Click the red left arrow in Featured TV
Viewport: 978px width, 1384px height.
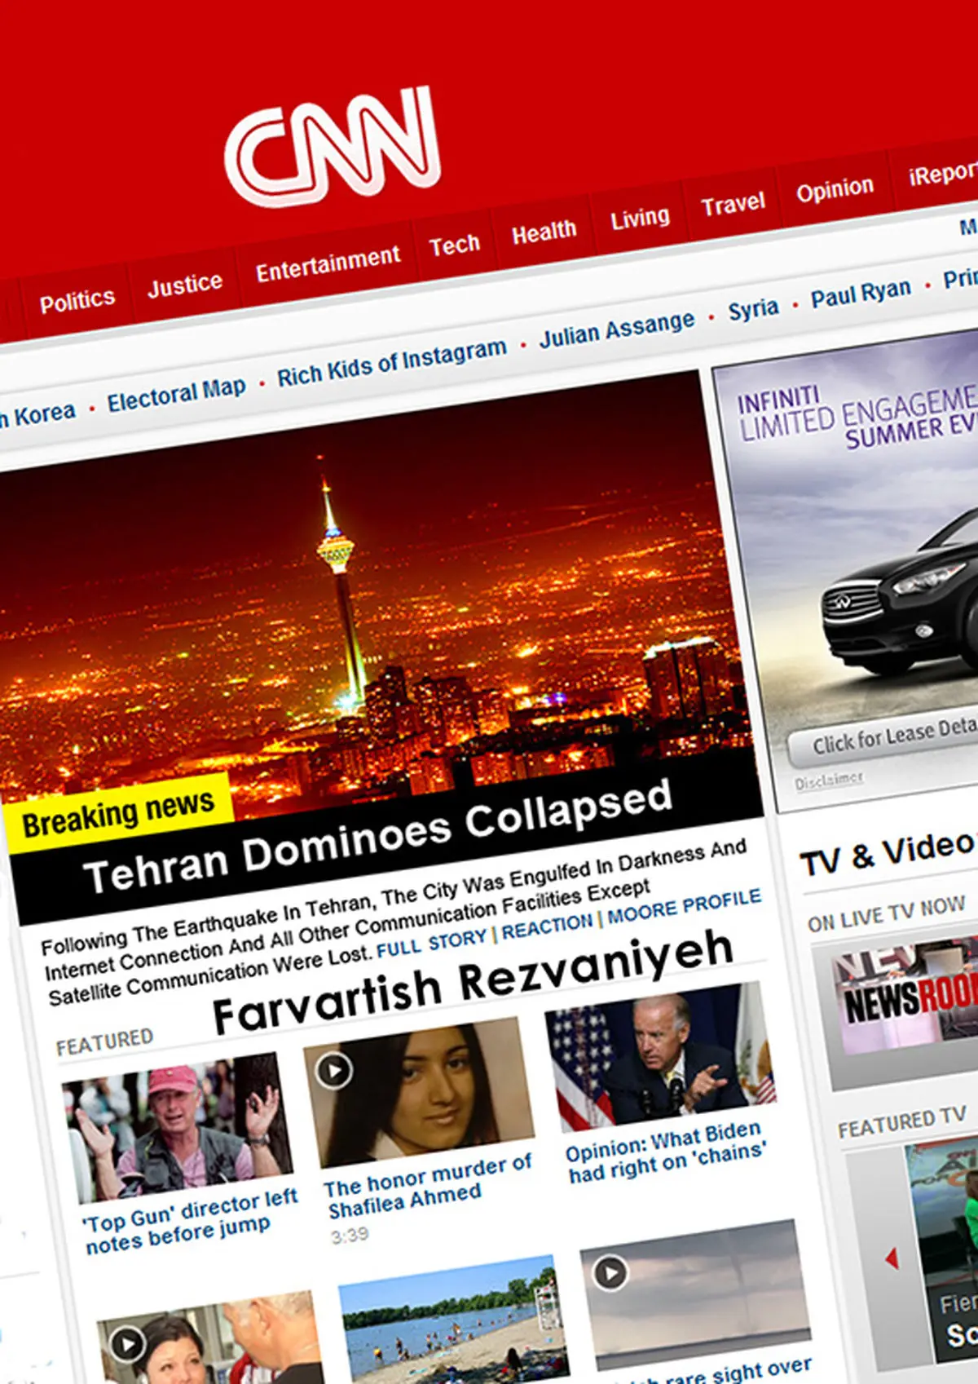click(892, 1258)
